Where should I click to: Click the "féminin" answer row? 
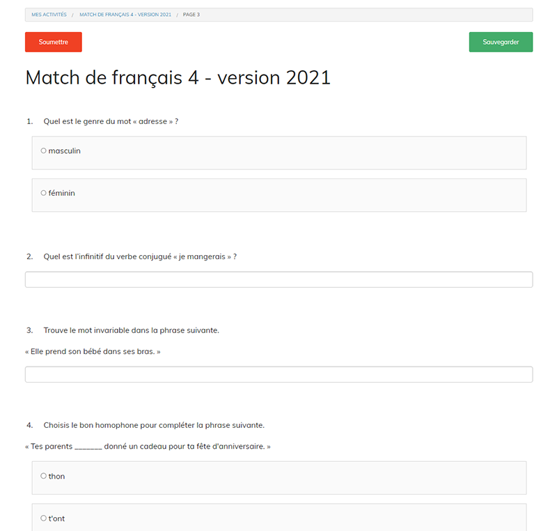click(x=278, y=194)
